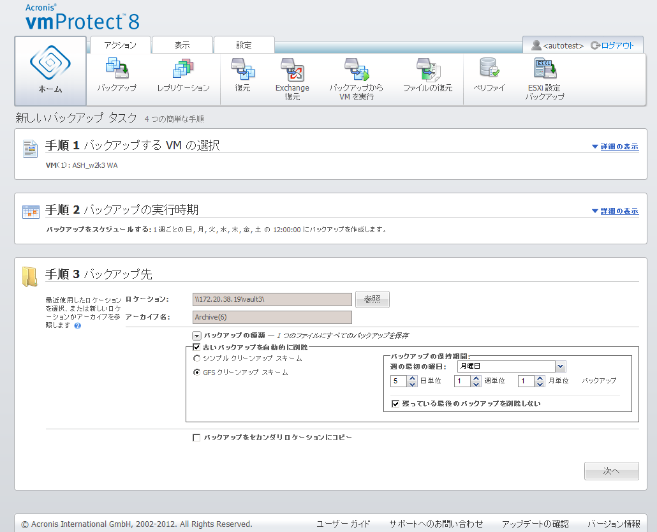Screen dimensions: 657x532
Task: Open Exchange restore (Exchange 復元) icon
Action: (x=292, y=69)
